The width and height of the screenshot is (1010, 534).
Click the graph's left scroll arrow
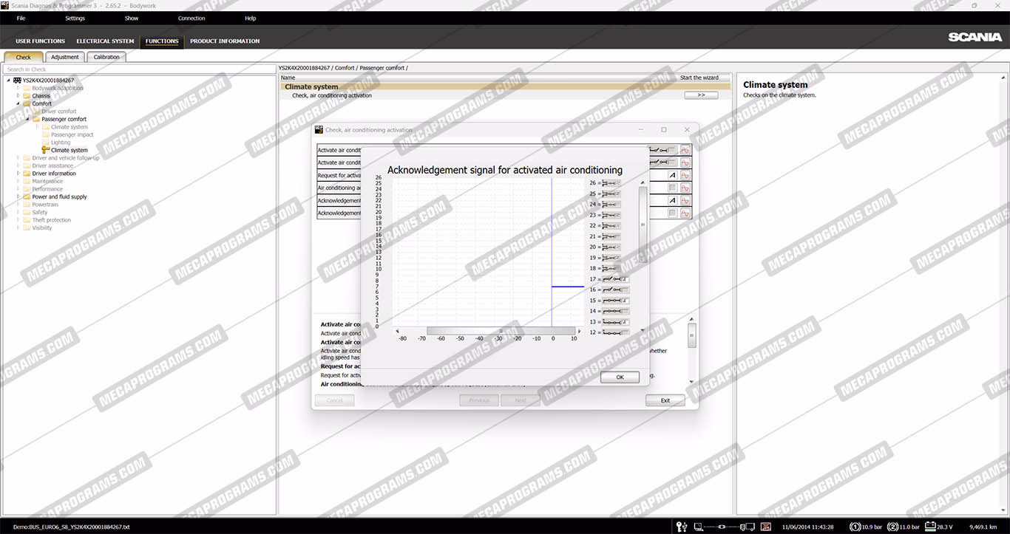click(397, 331)
